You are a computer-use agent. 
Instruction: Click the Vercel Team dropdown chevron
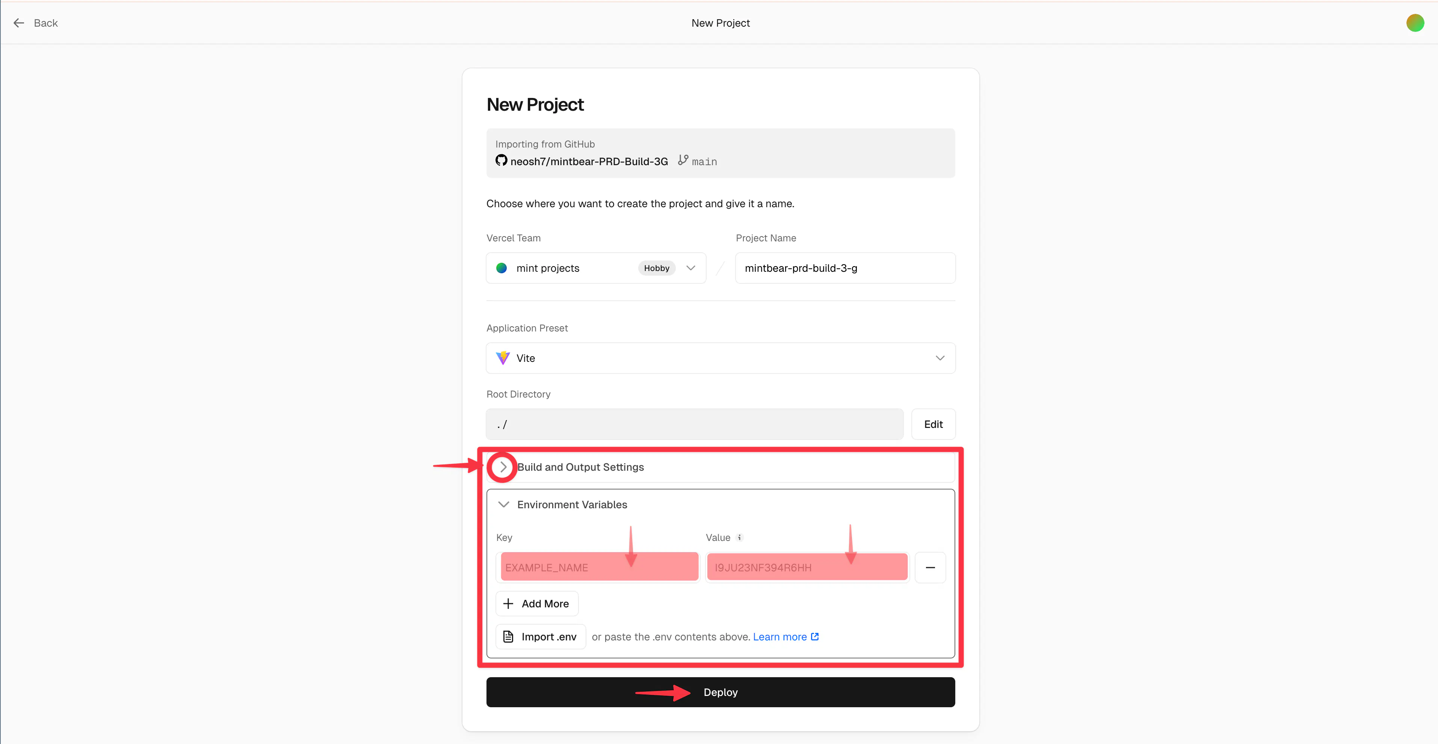pyautogui.click(x=690, y=268)
